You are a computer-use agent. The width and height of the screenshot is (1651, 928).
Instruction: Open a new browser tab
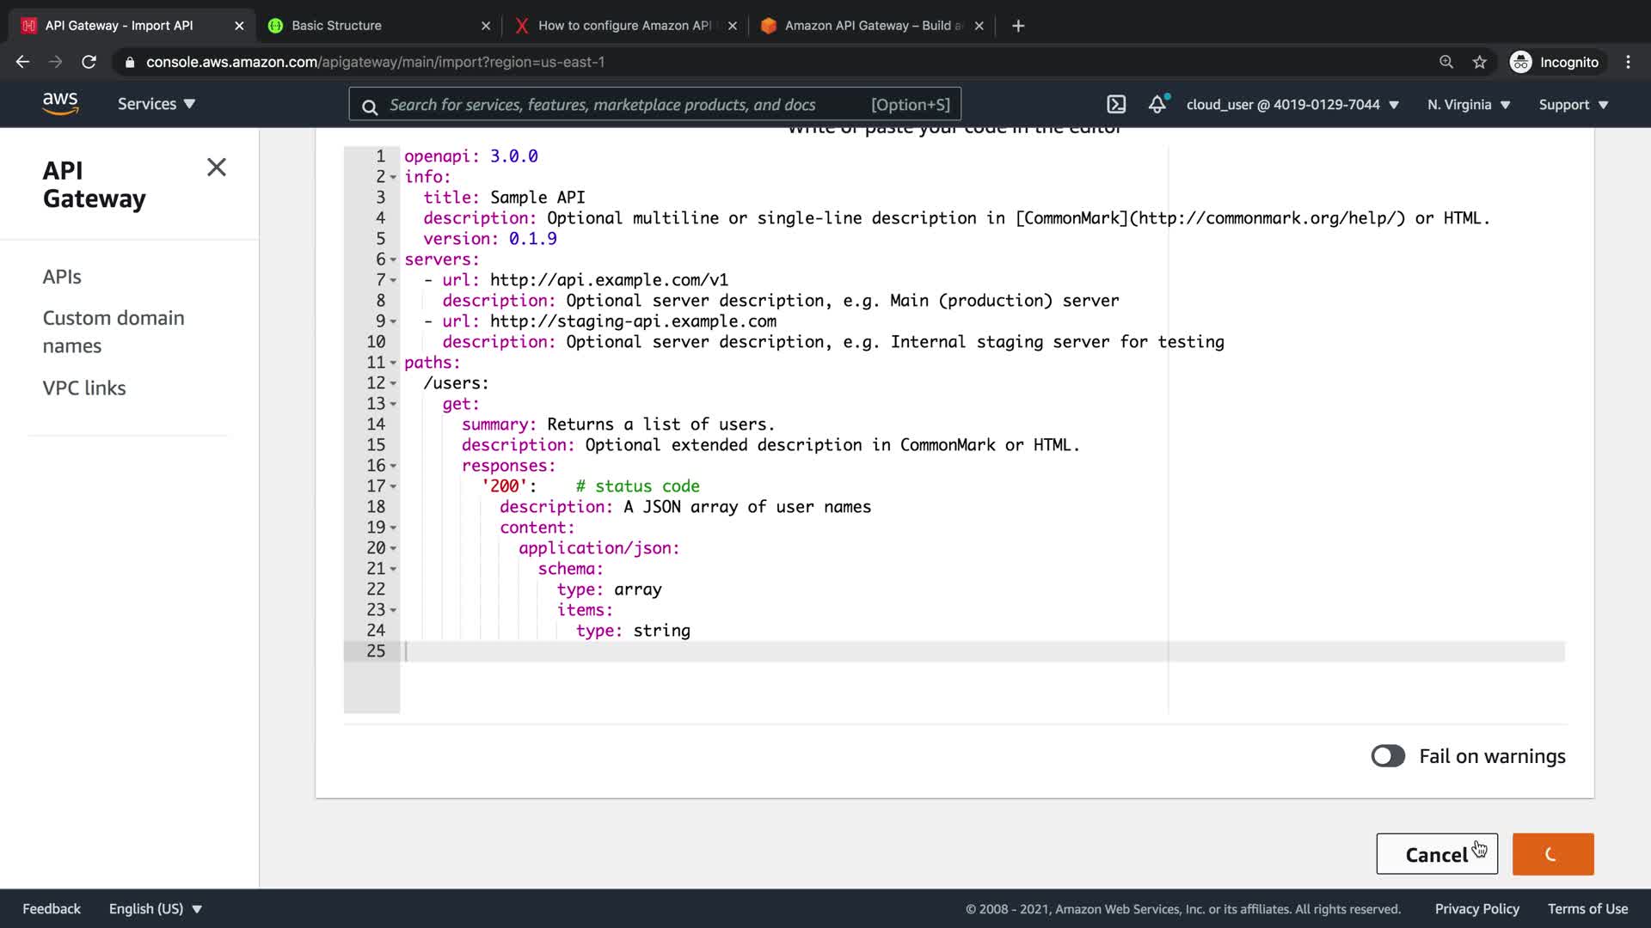[x=1018, y=26]
